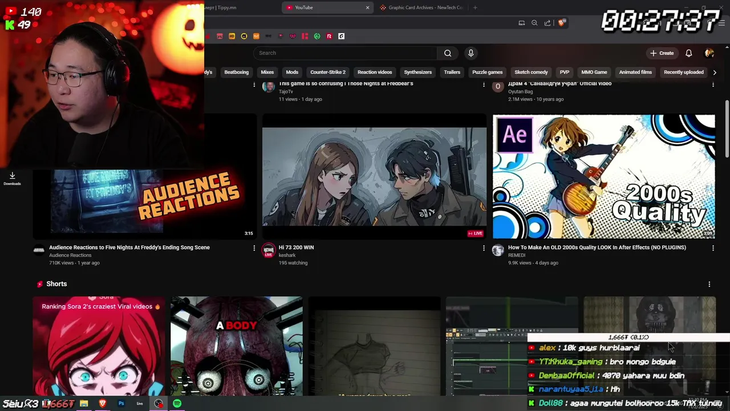Open the keshark channel name link
Viewport: 730px width, 411px height.
click(x=287, y=255)
